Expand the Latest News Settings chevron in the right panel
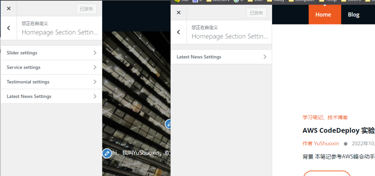 (265, 57)
